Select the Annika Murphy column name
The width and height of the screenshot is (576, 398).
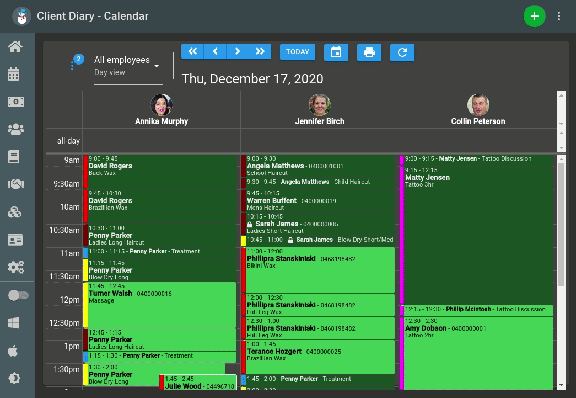[x=162, y=121]
